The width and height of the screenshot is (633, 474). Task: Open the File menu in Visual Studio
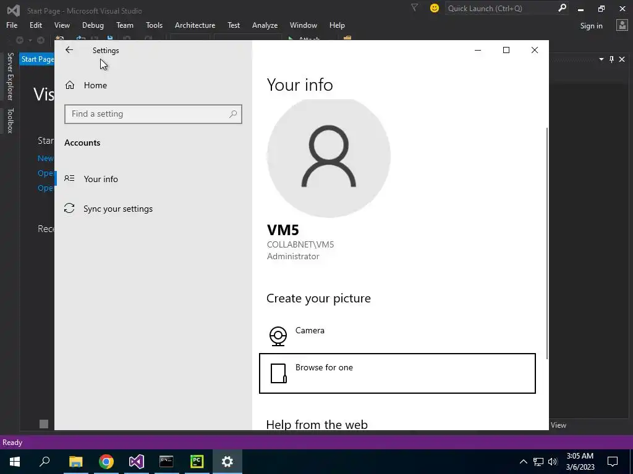coord(12,25)
